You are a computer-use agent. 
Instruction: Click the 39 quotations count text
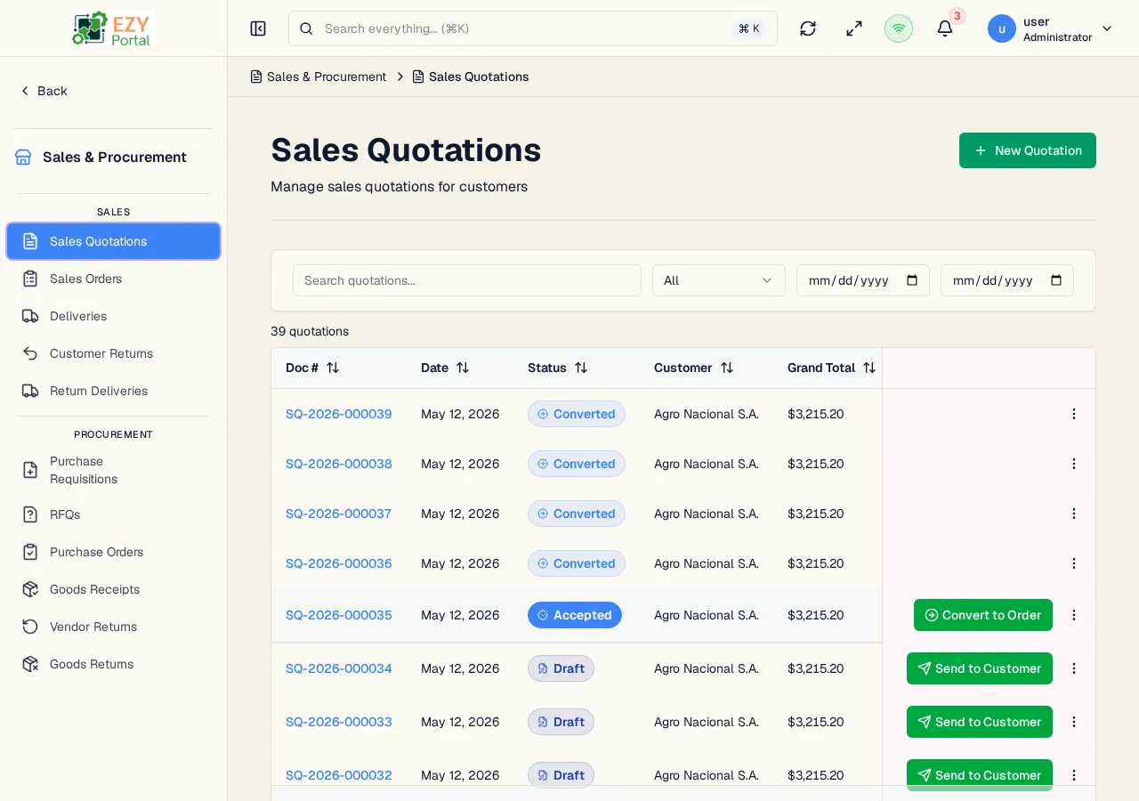(310, 331)
